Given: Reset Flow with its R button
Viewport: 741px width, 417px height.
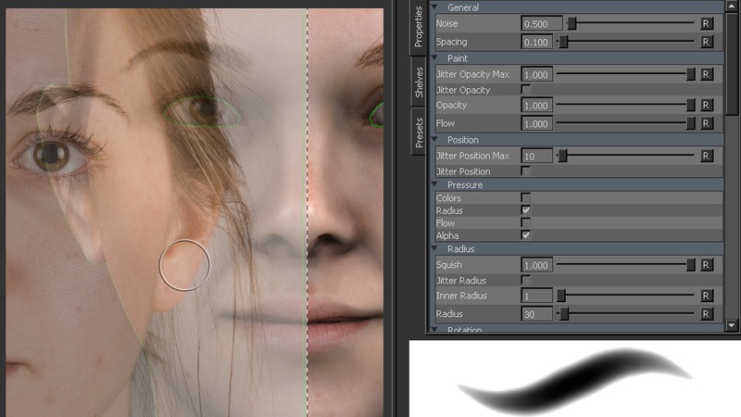Looking at the screenshot, I should tap(707, 123).
